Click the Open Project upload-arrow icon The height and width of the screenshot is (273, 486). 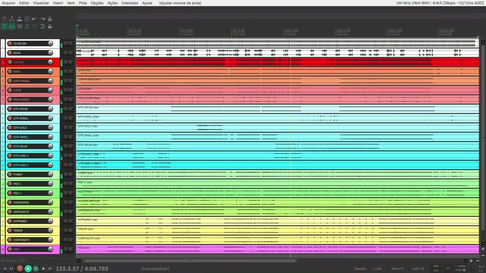(12, 19)
